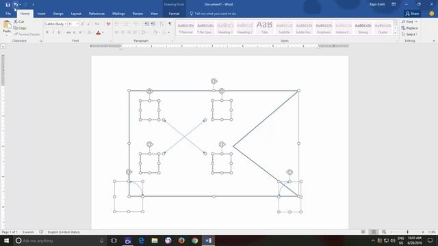
Task: Switch to Read Mode view
Action: tap(363, 232)
